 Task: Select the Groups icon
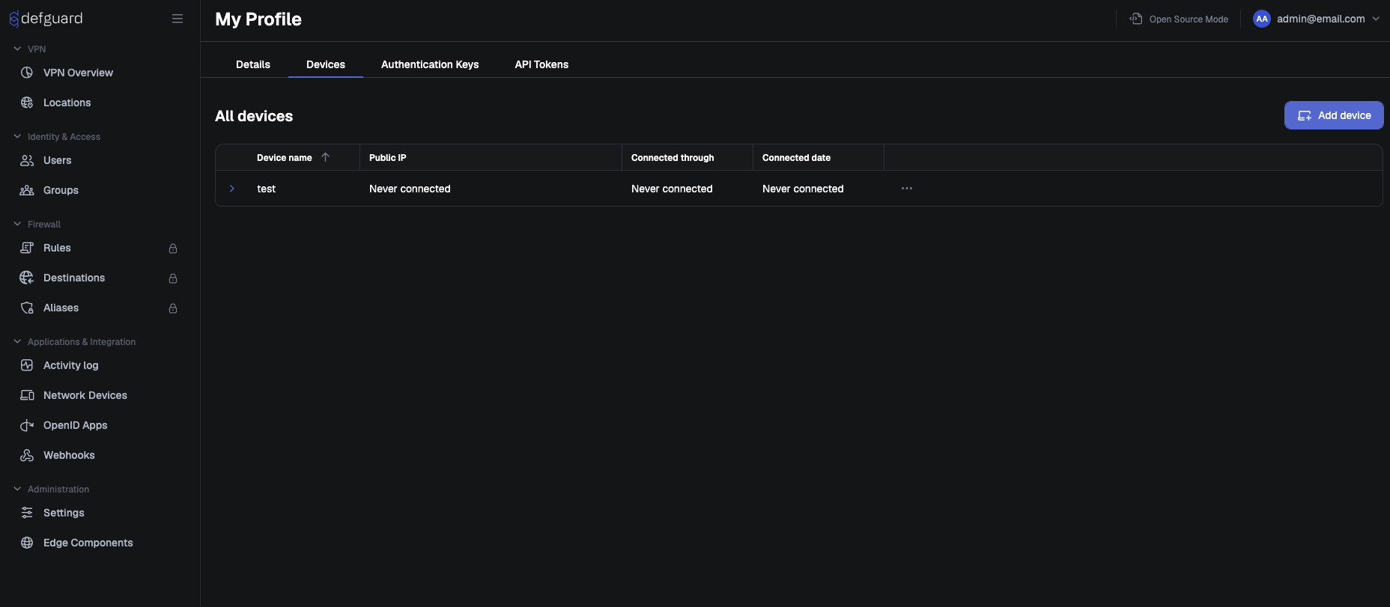tap(27, 190)
